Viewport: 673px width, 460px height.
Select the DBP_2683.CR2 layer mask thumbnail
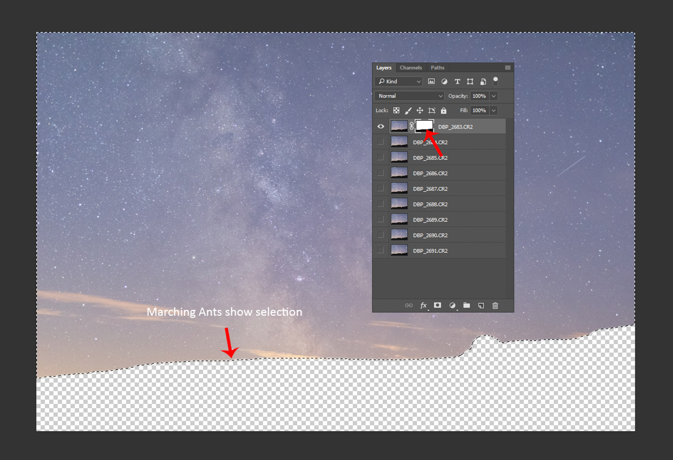[424, 125]
